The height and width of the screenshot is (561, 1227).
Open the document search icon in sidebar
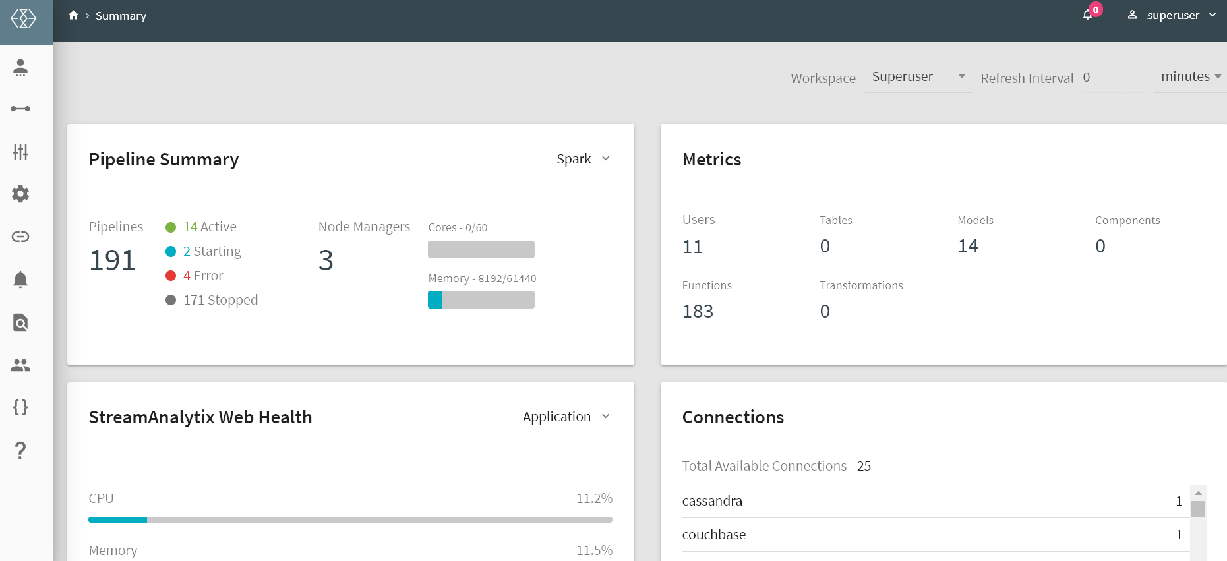tap(20, 322)
